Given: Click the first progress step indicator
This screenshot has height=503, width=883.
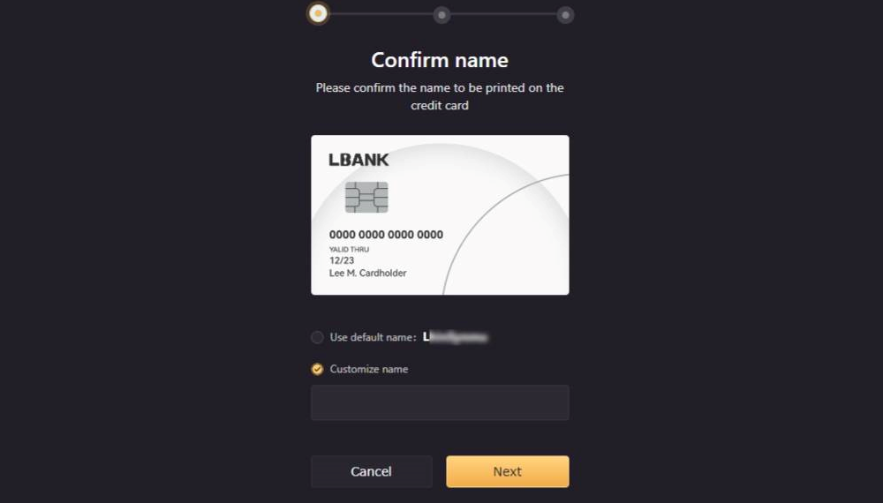Looking at the screenshot, I should [318, 13].
